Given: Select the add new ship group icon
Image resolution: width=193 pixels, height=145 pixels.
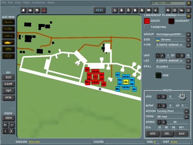Looking at the screenshot, I should click(8, 35).
